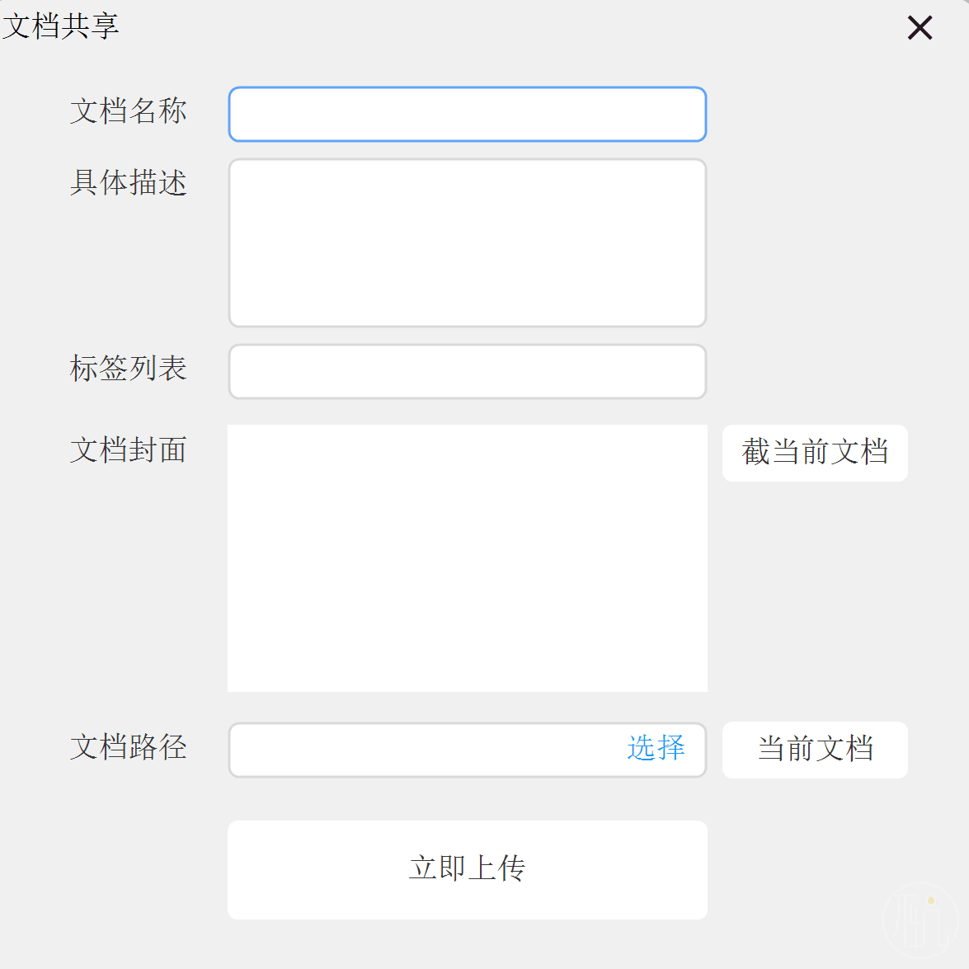Select the 标签列表 input box

(x=468, y=371)
